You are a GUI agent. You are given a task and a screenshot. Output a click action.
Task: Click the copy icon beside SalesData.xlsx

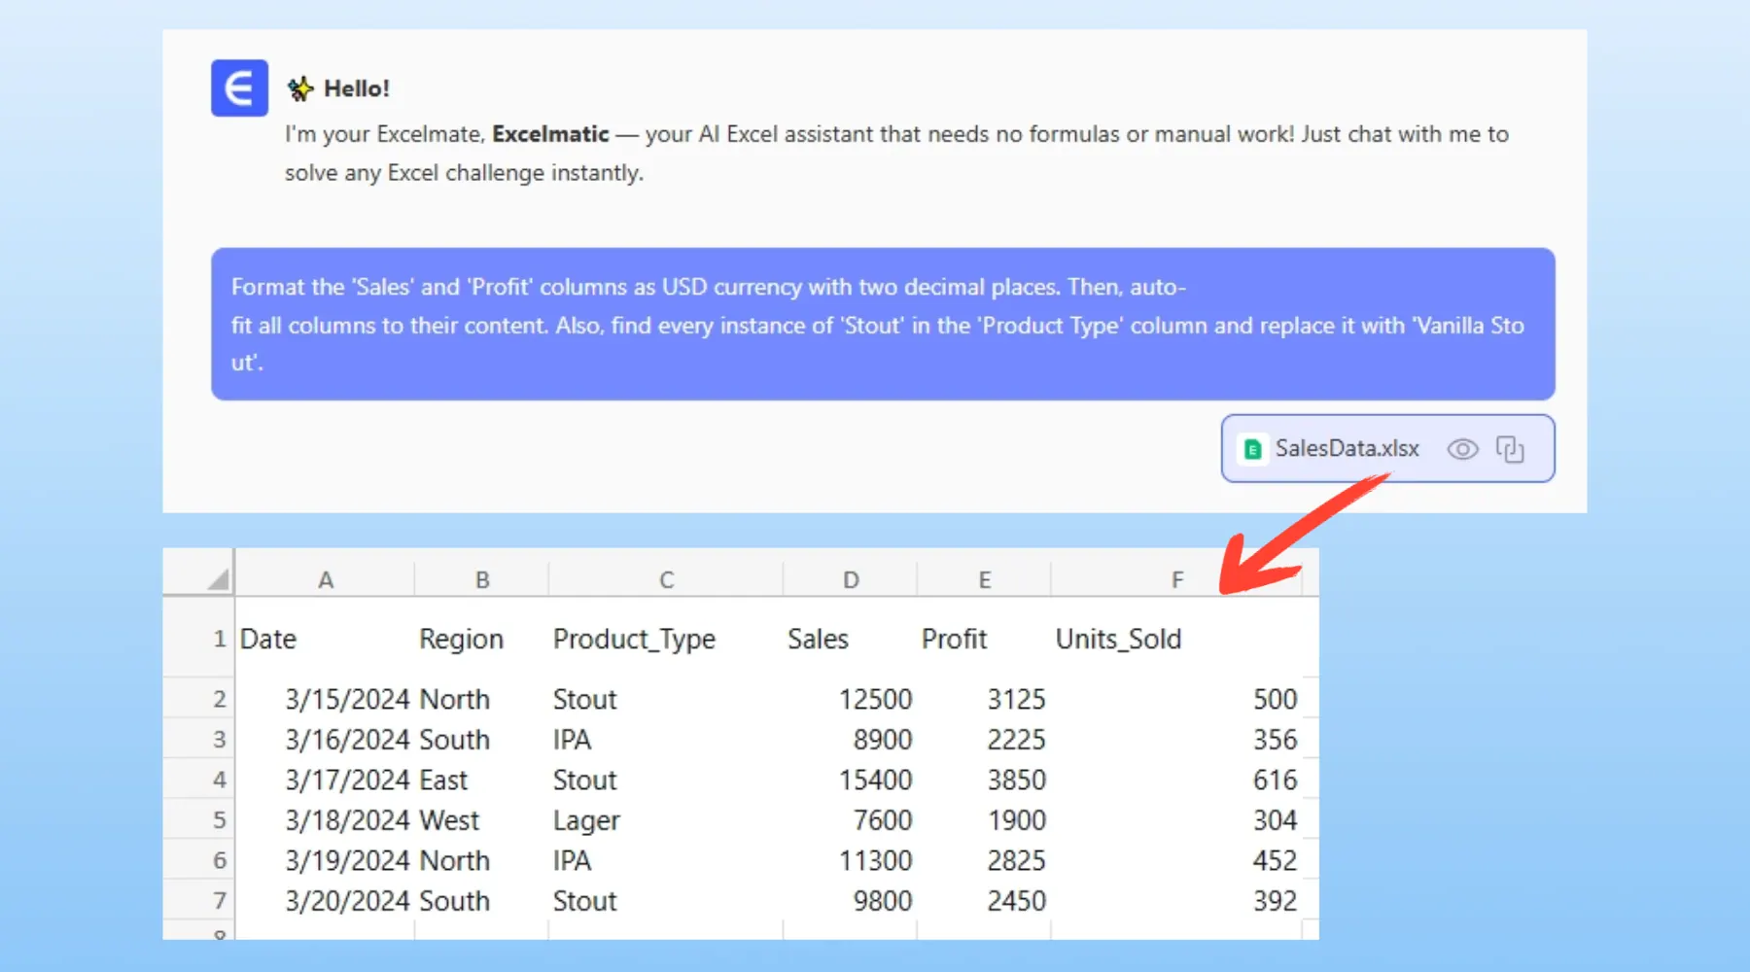click(1510, 449)
